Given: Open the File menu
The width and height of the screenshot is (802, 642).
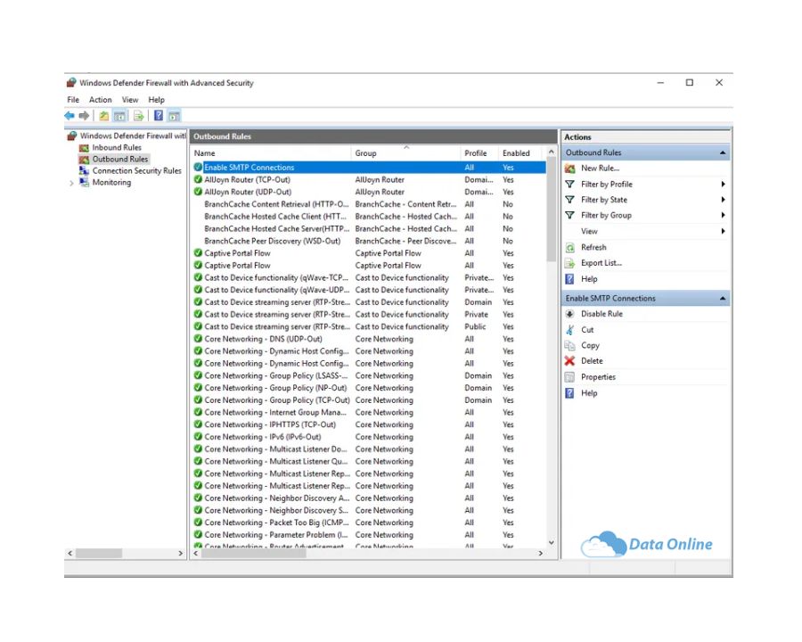Looking at the screenshot, I should [x=73, y=99].
